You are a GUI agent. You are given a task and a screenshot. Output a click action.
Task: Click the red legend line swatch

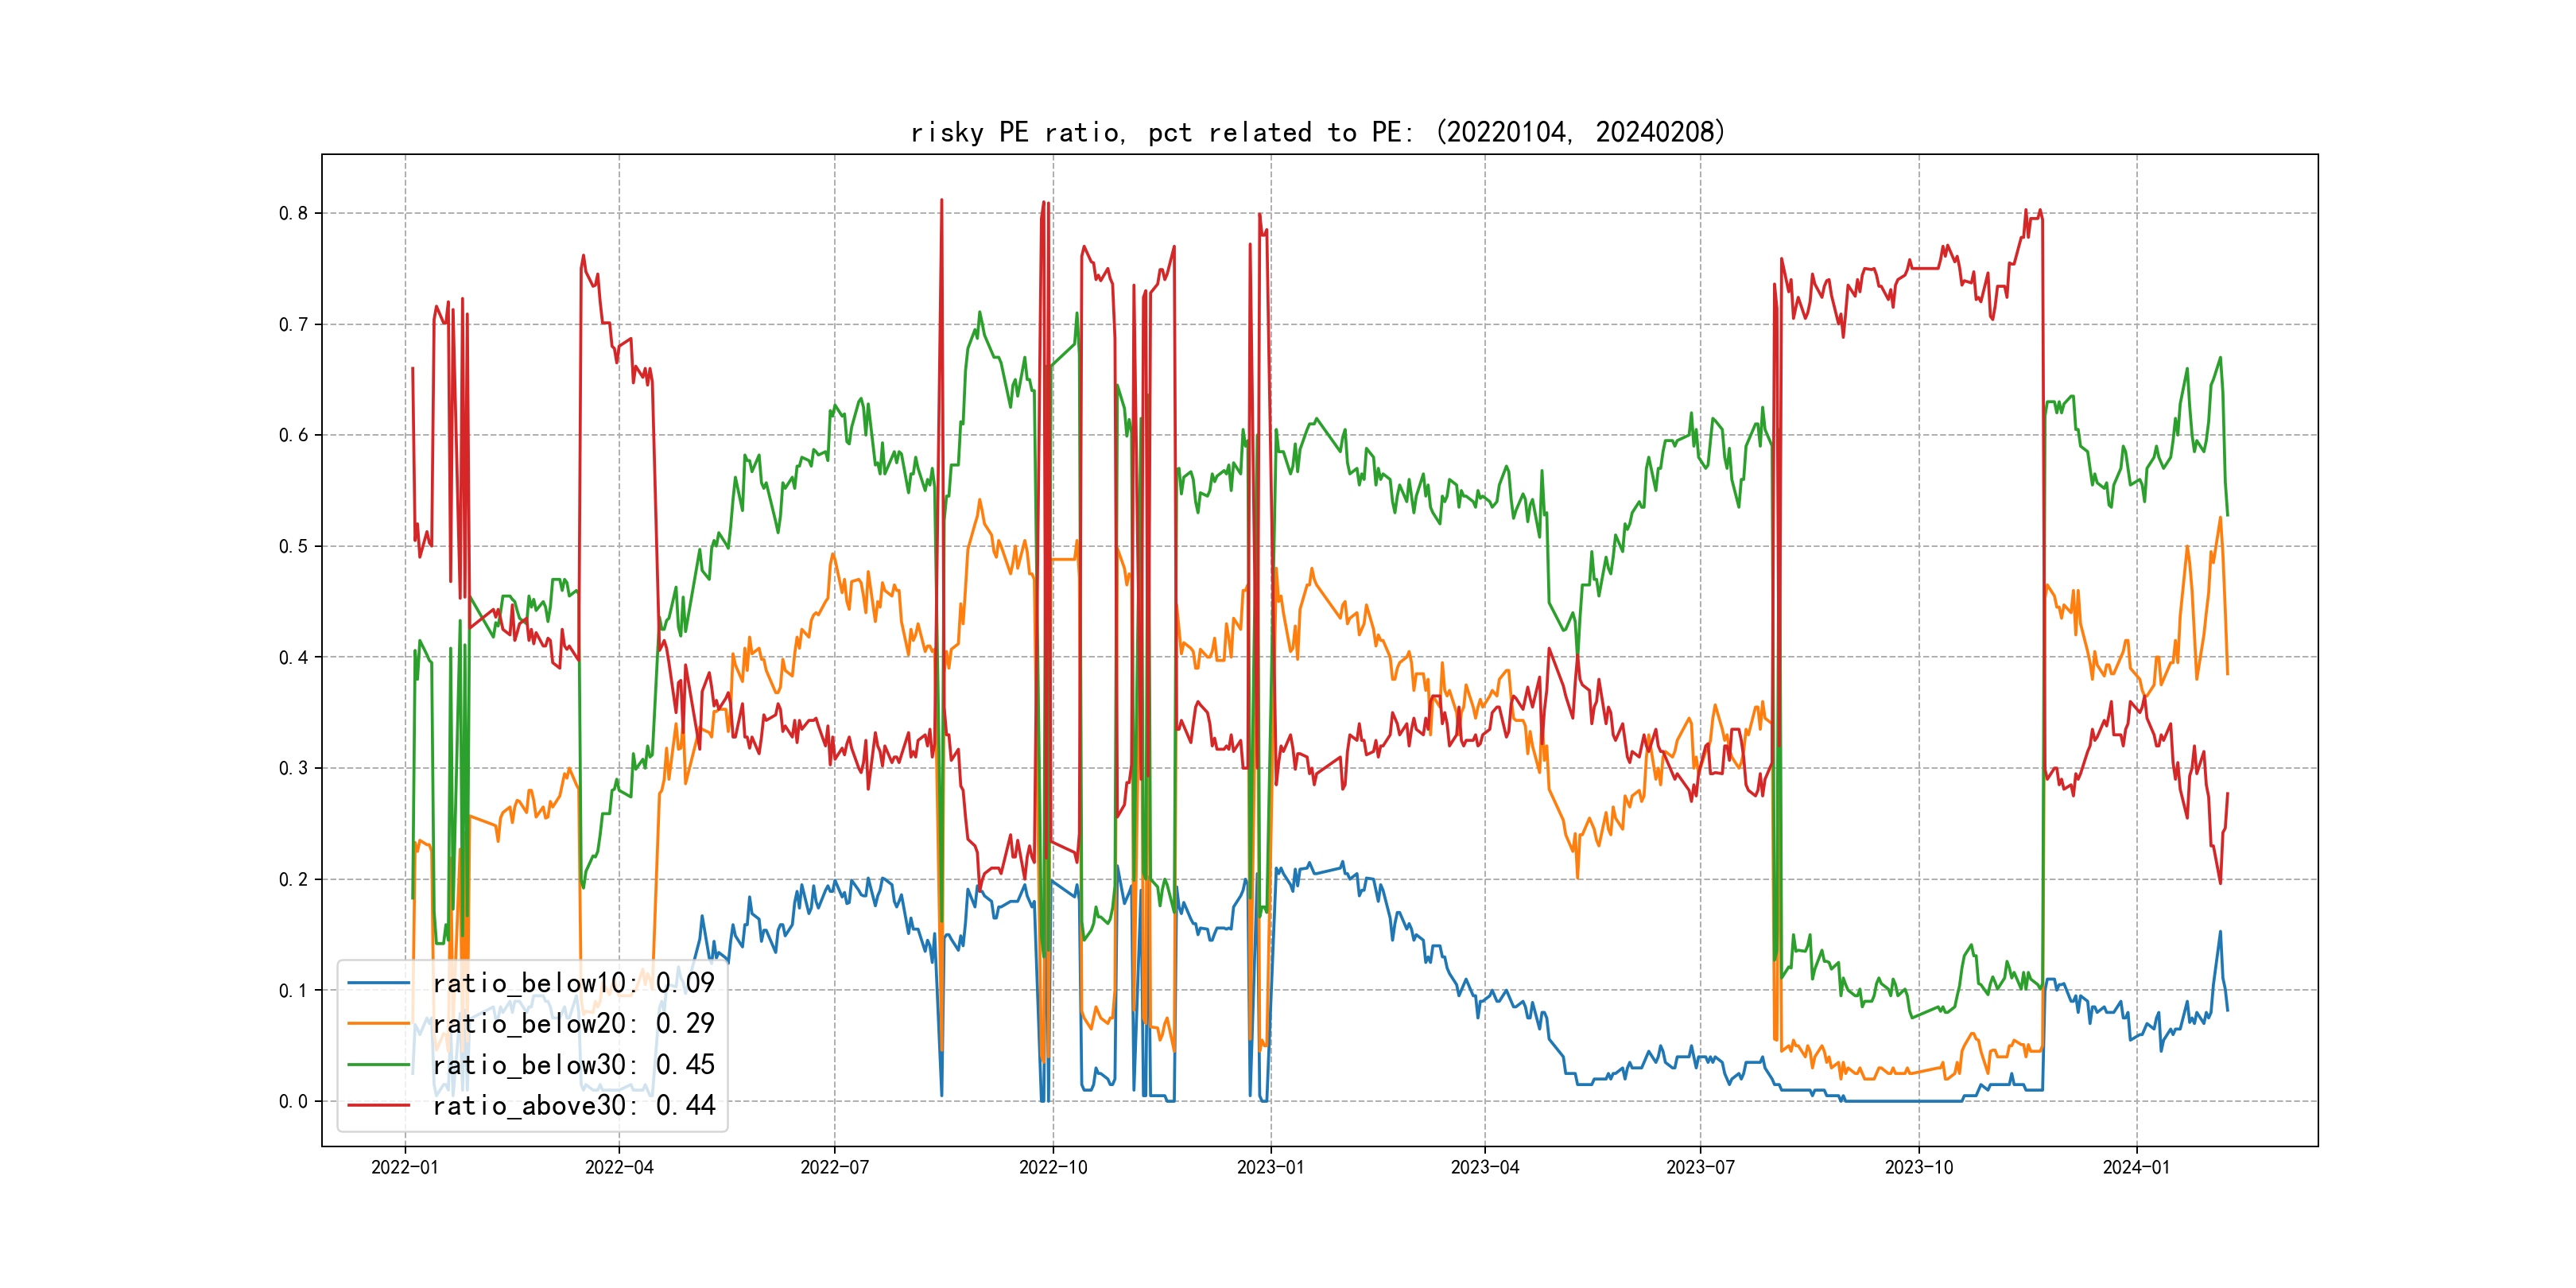379,1106
